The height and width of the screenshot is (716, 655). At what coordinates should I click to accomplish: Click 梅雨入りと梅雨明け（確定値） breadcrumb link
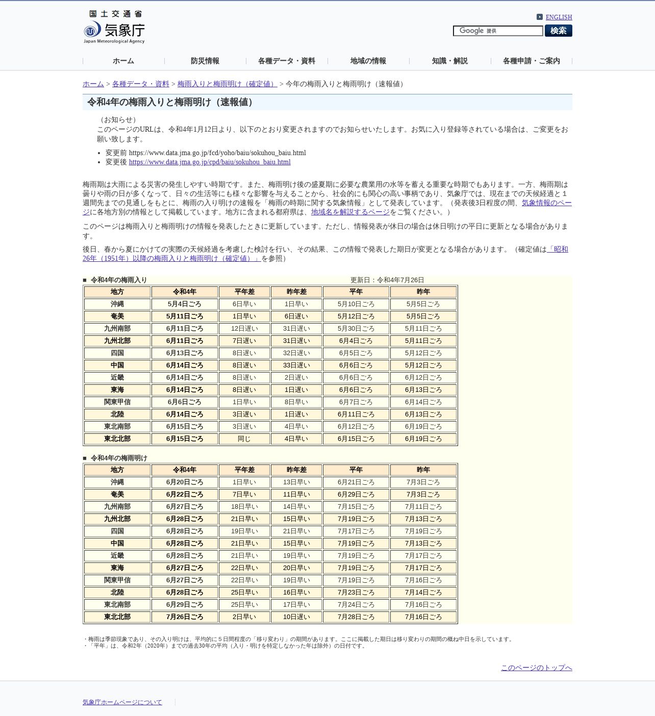pos(228,84)
